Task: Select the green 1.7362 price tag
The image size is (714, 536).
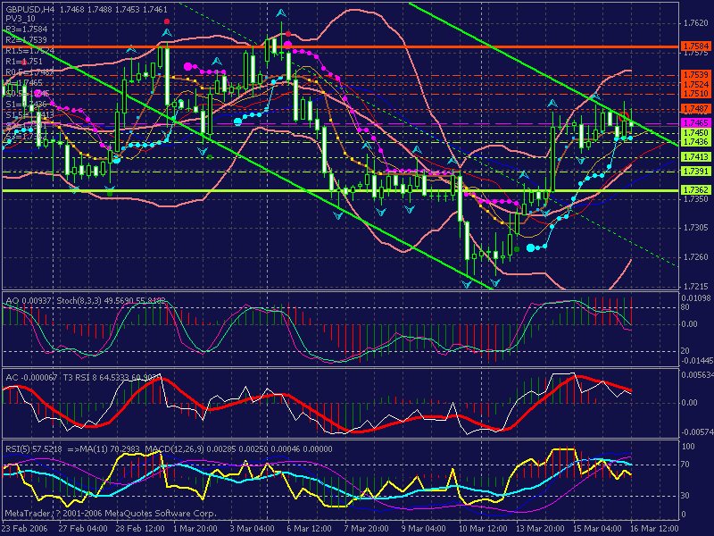Action: point(695,189)
